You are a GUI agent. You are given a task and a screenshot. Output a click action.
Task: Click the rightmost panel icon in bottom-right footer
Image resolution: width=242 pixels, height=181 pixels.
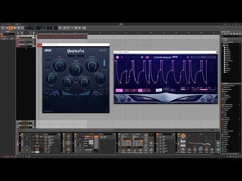[x=239, y=157]
